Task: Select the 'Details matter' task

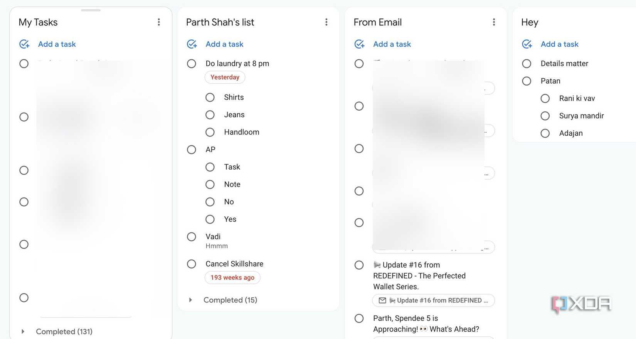Action: coord(527,63)
